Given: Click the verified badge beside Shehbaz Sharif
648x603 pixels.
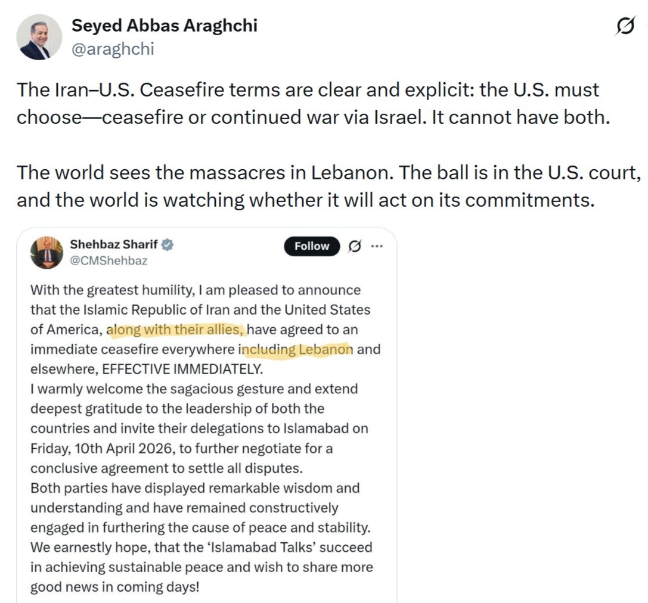Looking at the screenshot, I should (168, 244).
